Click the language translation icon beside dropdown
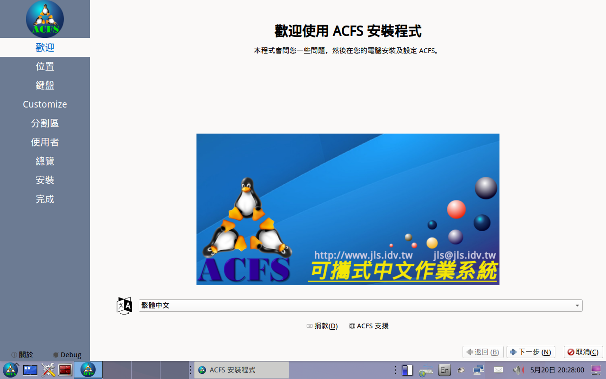This screenshot has height=379, width=606. point(125,306)
